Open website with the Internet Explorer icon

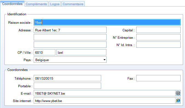178,101
